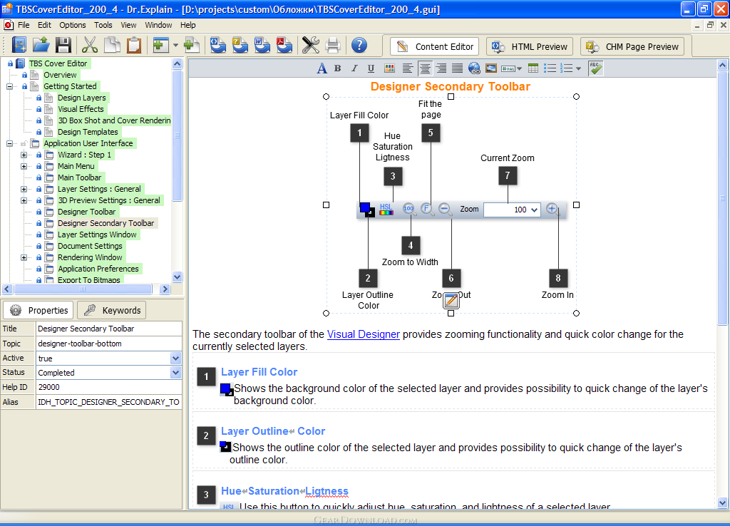Click in the Help ID field

click(109, 387)
